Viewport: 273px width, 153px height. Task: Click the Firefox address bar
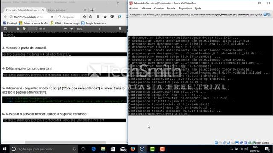(x=29, y=17)
